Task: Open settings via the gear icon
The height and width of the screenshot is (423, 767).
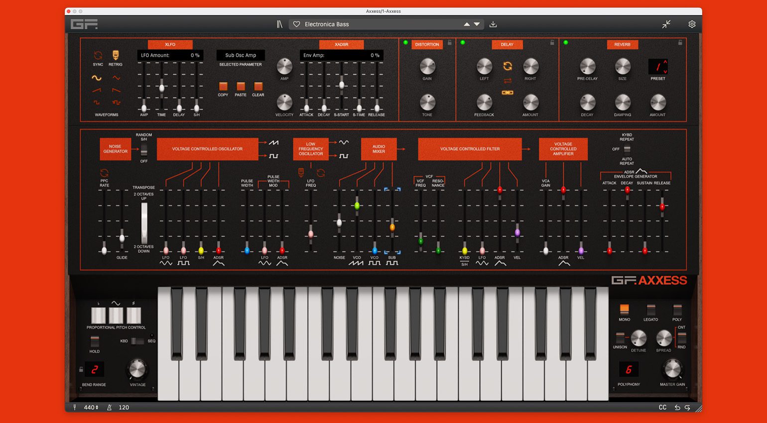Action: pos(692,24)
